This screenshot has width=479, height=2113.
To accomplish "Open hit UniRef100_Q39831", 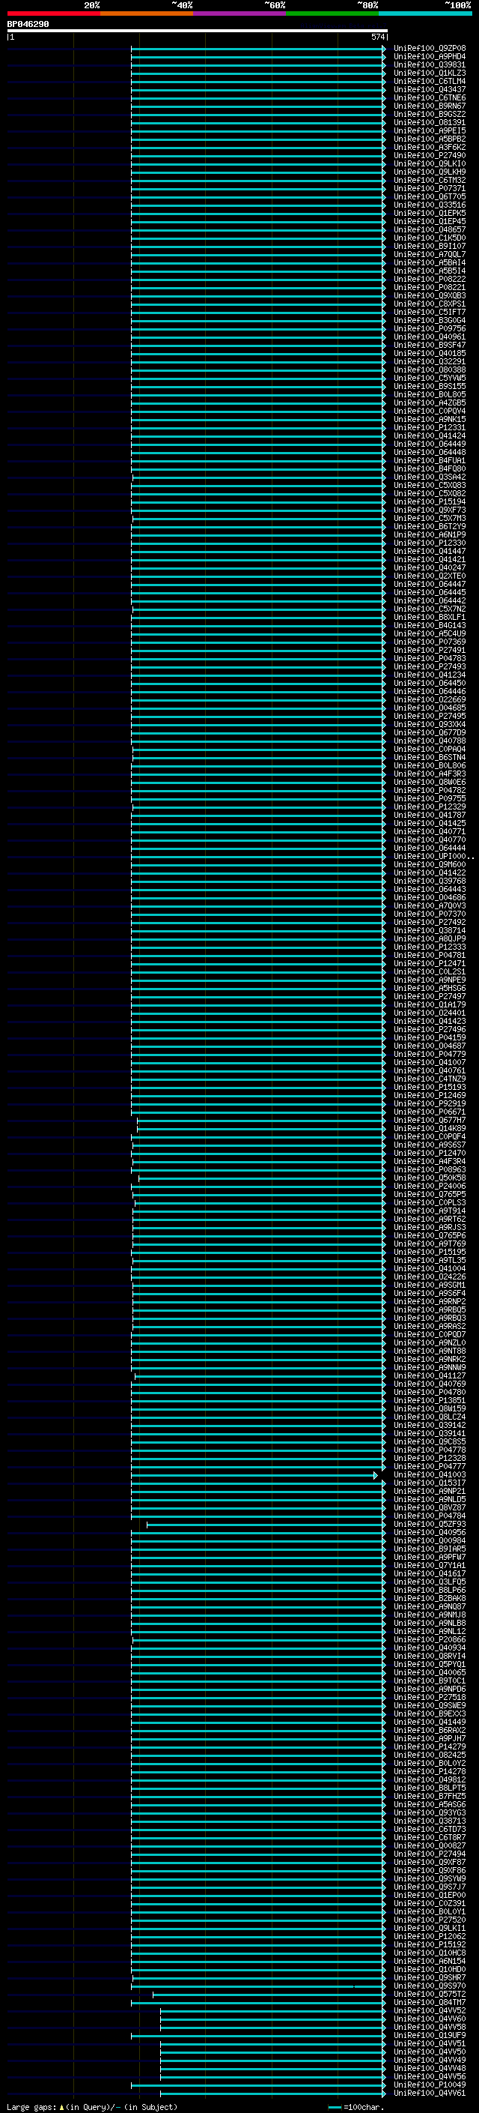I will pyautogui.click(x=429, y=64).
